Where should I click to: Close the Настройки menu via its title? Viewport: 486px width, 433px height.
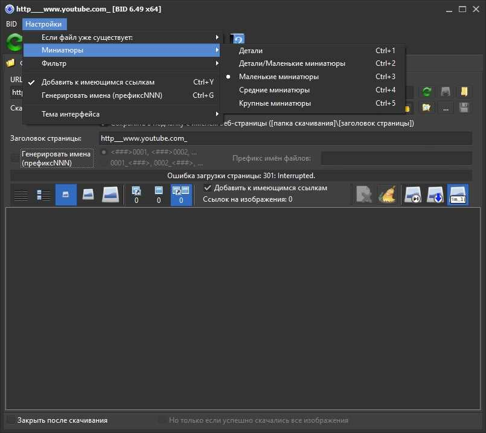[44, 24]
